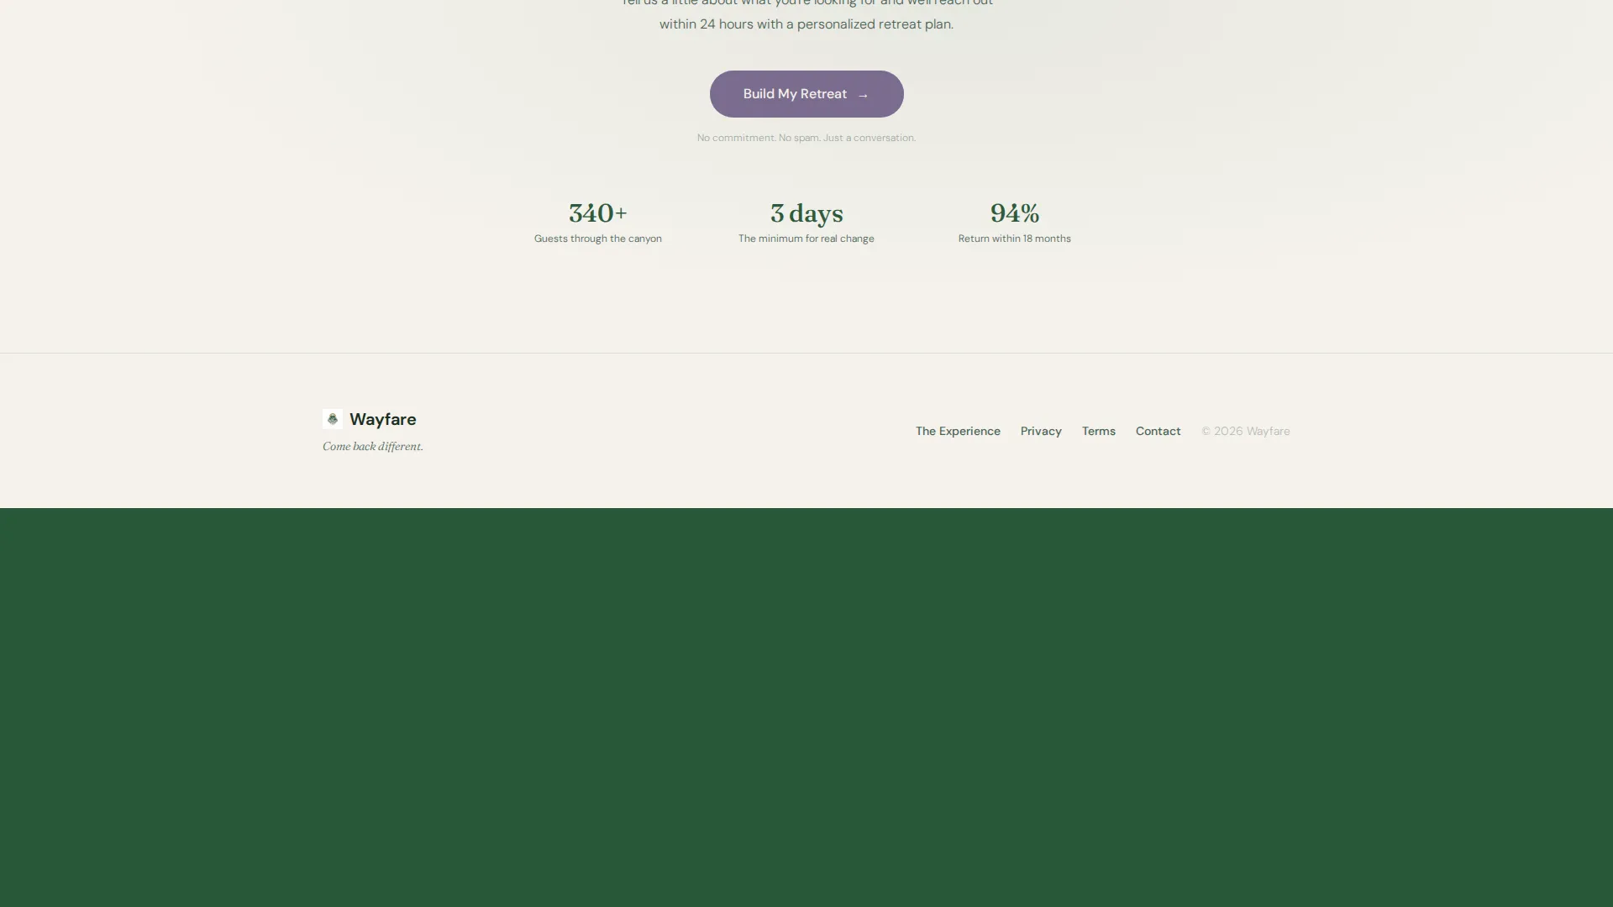1613x907 pixels.
Task: Click the Build My Retreat button
Action: (806, 94)
